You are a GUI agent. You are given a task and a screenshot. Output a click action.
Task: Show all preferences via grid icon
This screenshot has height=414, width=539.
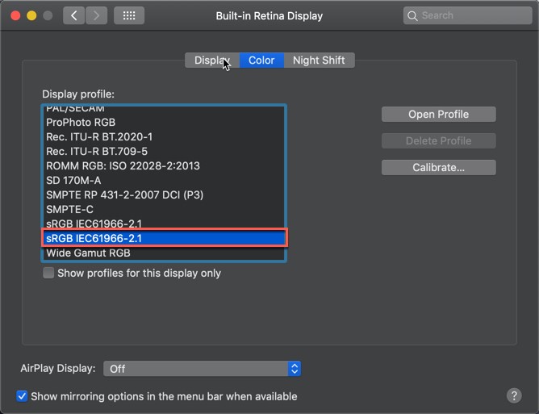[x=129, y=15]
